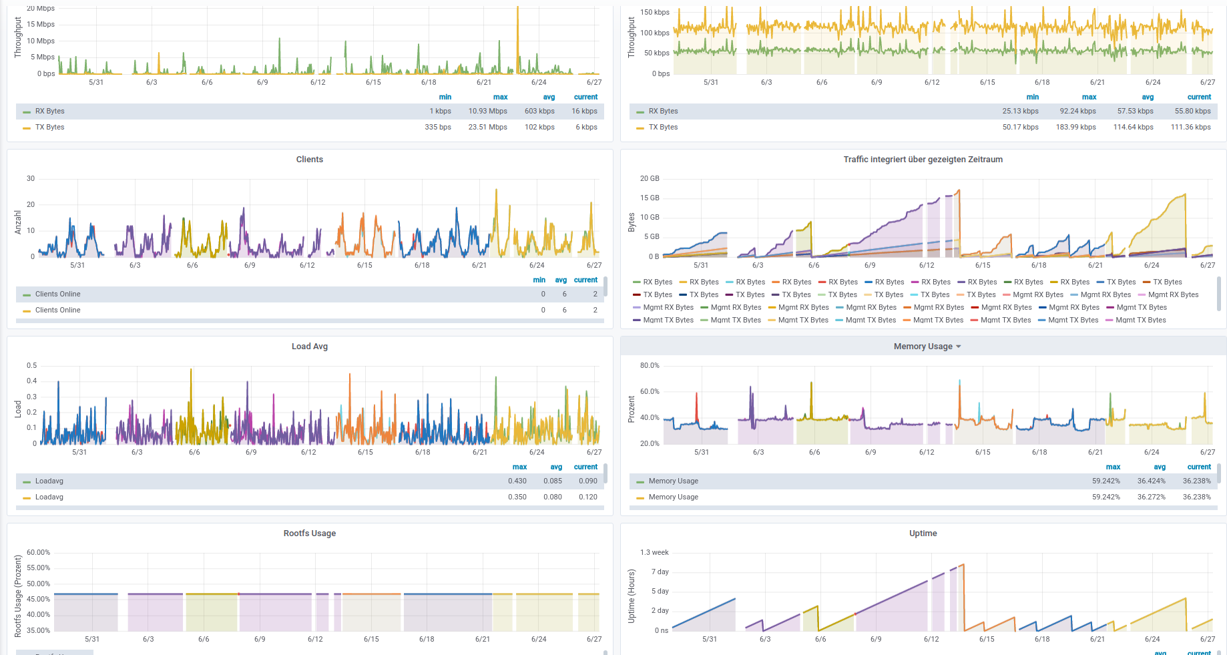Open the Uptime panel title menu
This screenshot has width=1227, height=655.
pyautogui.click(x=923, y=533)
